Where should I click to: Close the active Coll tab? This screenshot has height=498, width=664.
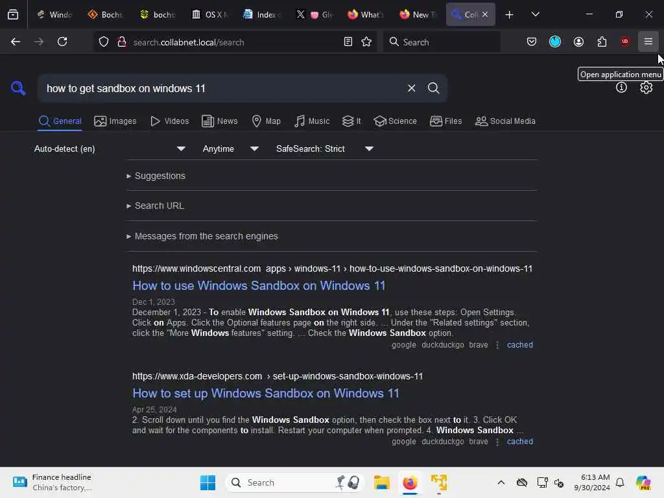485,14
